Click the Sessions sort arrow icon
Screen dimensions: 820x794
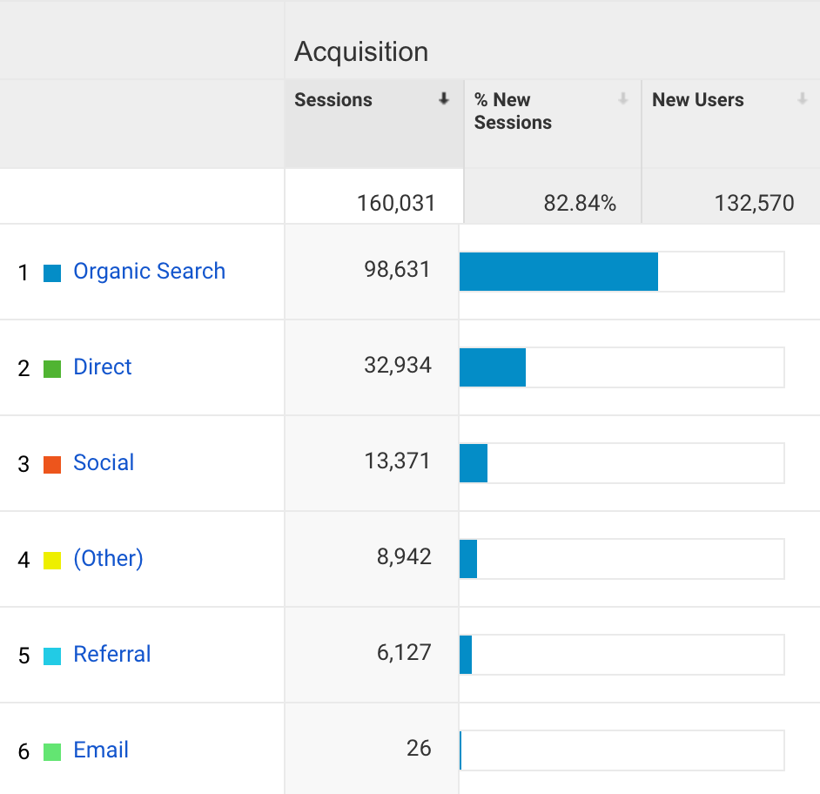(x=444, y=99)
